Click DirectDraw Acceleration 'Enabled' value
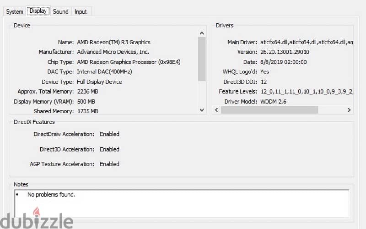 tap(109, 134)
